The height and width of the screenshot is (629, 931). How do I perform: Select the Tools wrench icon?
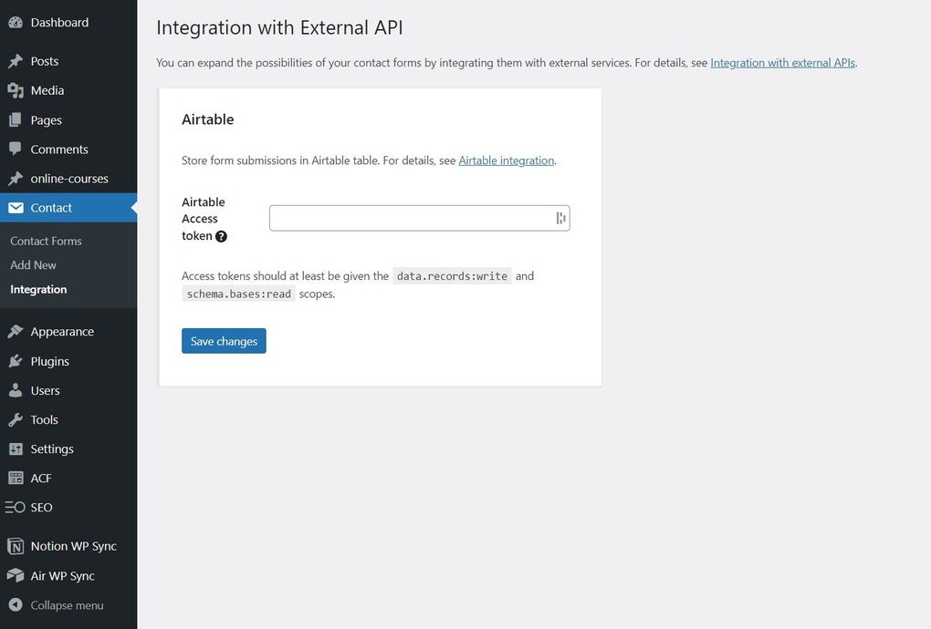pyautogui.click(x=14, y=418)
